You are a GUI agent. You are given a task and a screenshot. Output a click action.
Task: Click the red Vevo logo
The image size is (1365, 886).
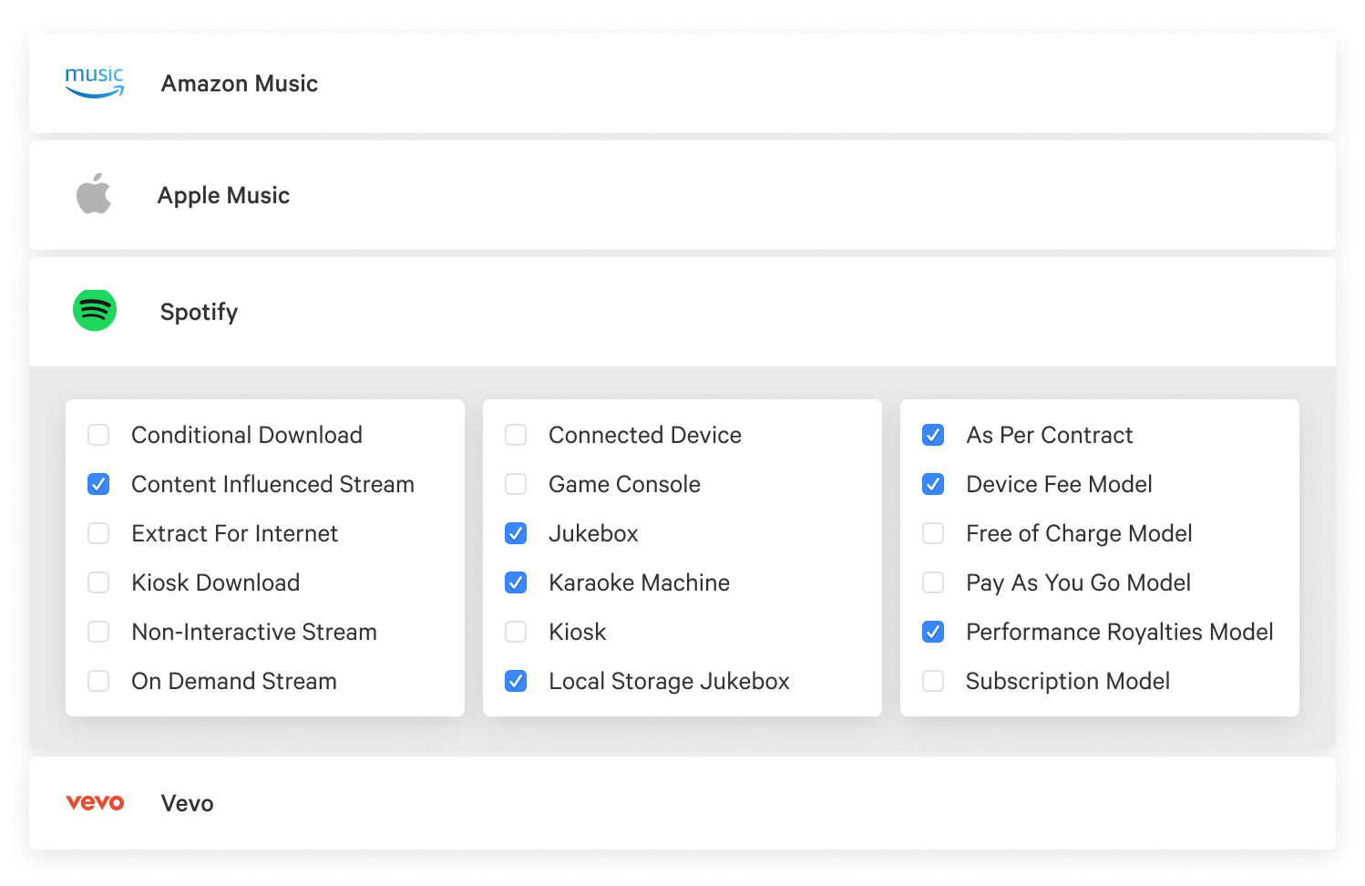coord(95,802)
